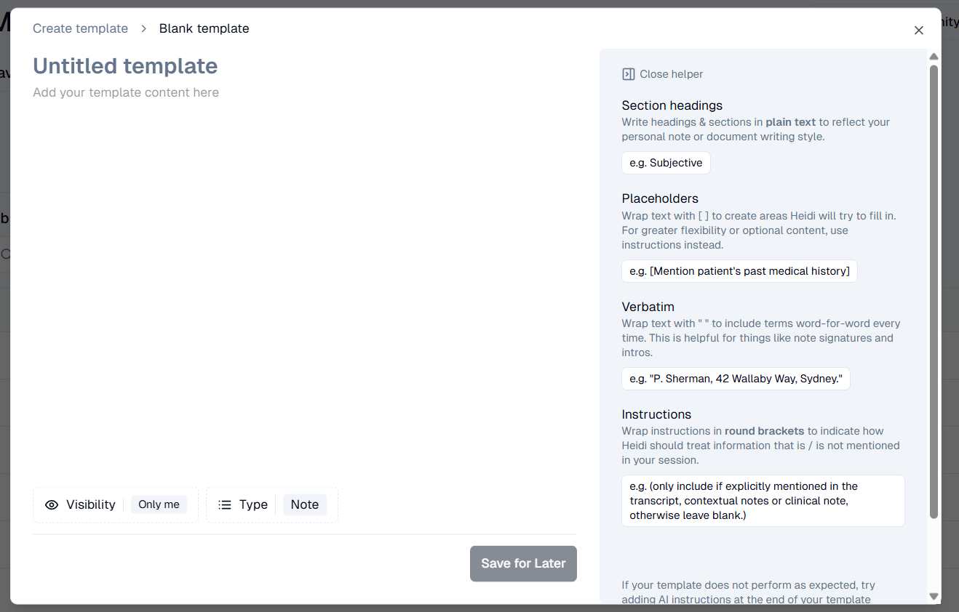
Task: Click the helper panel scrollbar thumb
Action: tap(934, 291)
